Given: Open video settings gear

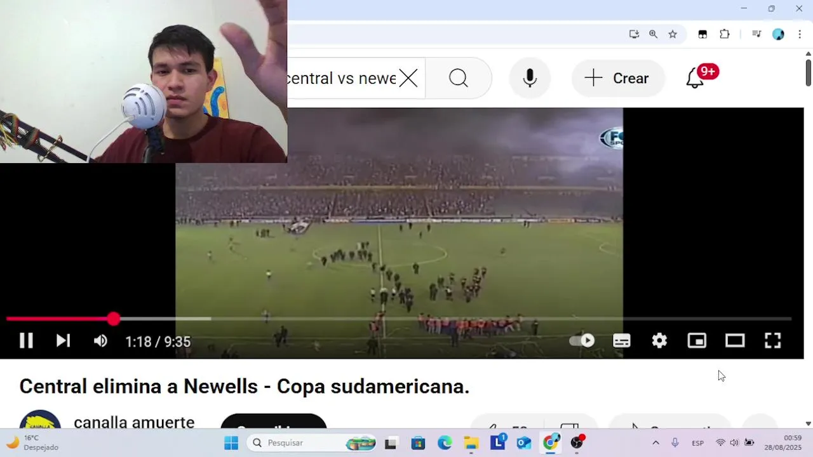Looking at the screenshot, I should [659, 341].
